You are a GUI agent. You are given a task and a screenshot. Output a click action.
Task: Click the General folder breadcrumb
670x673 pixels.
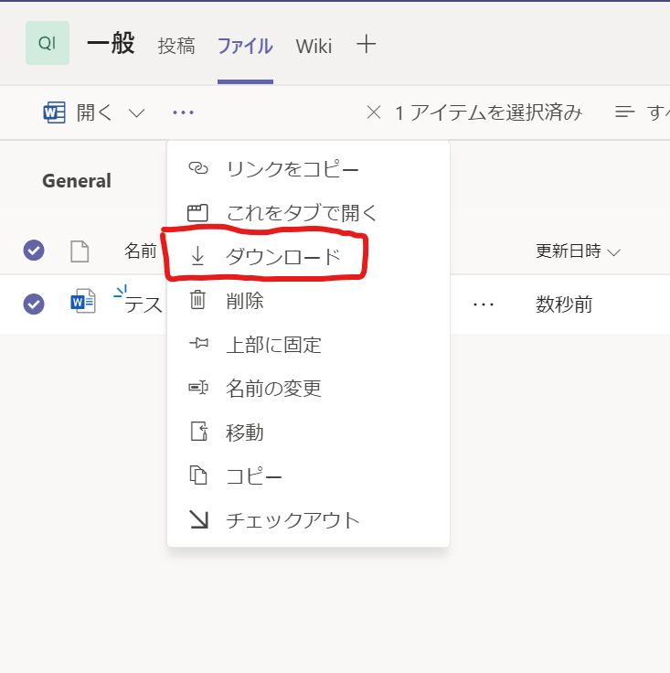[77, 181]
